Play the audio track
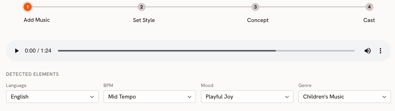Screen dimensions: 395x111 pos(17,51)
